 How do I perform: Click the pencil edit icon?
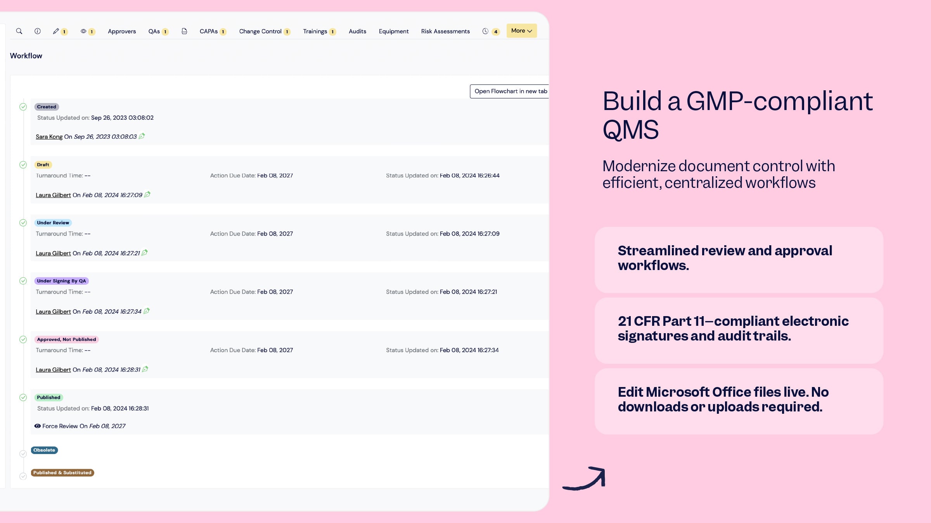coord(56,31)
